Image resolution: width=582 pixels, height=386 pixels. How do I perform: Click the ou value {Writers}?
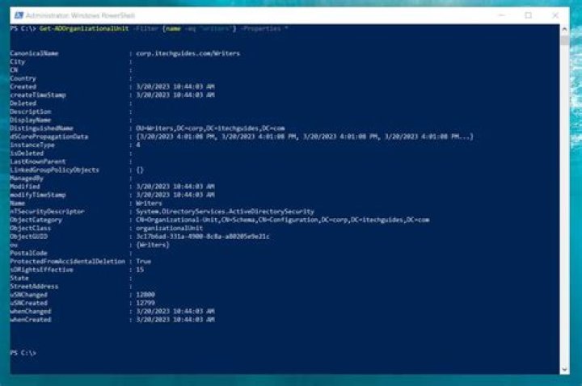click(153, 245)
